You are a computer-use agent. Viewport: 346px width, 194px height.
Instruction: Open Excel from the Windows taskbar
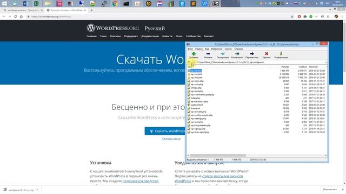pos(36,3)
